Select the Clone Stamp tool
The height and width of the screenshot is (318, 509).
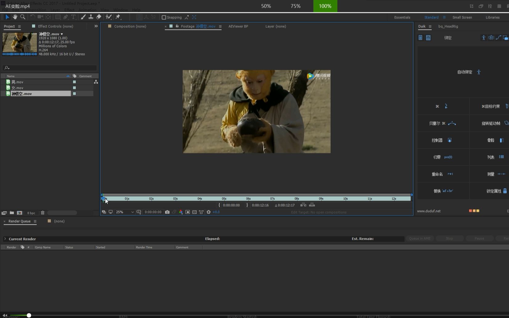point(91,17)
